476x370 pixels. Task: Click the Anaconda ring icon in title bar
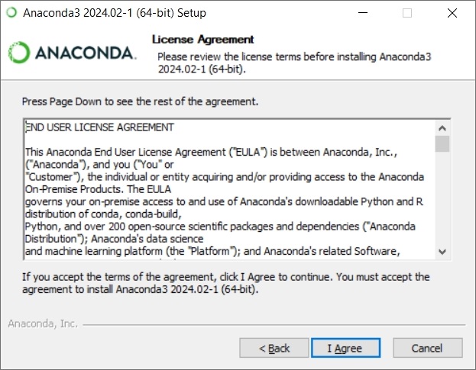pos(11,13)
